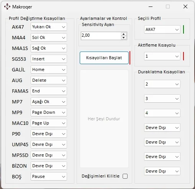Open the AK47 shortcut dropdown showing Yukarı Ok
The height and width of the screenshot is (189, 195).
pos(49,27)
